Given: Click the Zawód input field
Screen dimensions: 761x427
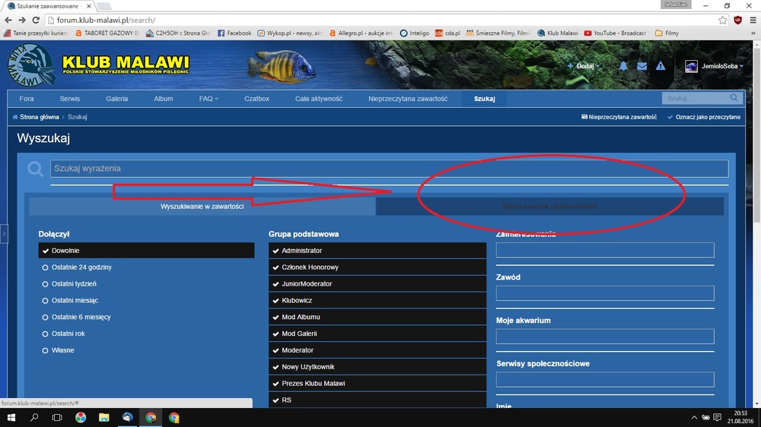Looking at the screenshot, I should (x=605, y=293).
